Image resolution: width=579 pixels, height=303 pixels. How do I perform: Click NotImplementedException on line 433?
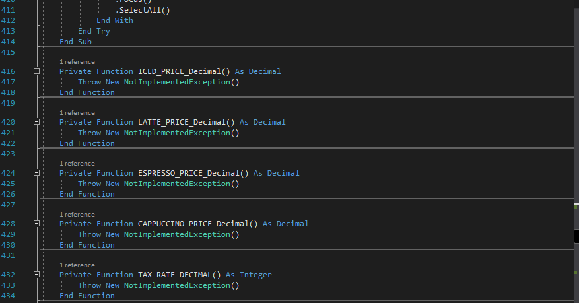(177, 286)
